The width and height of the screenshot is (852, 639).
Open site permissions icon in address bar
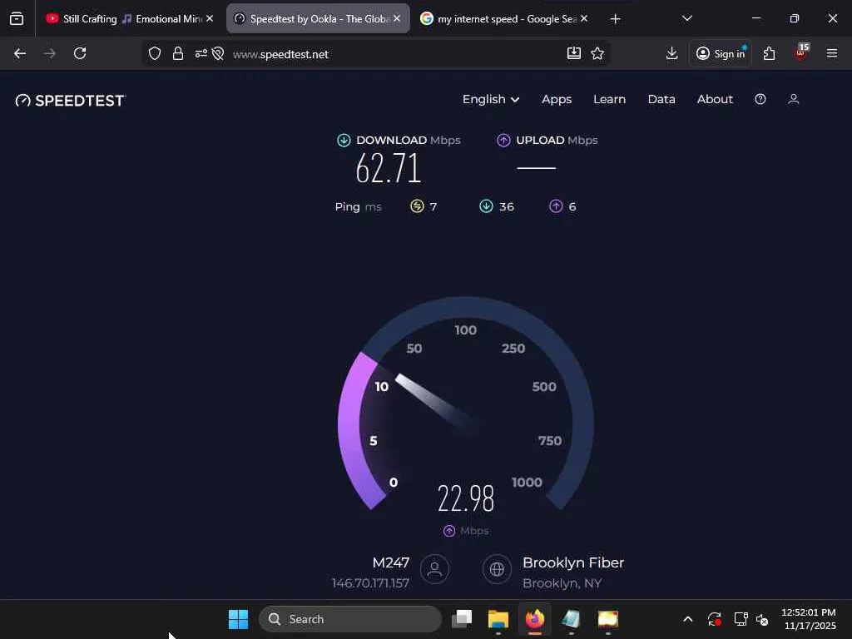201,53
